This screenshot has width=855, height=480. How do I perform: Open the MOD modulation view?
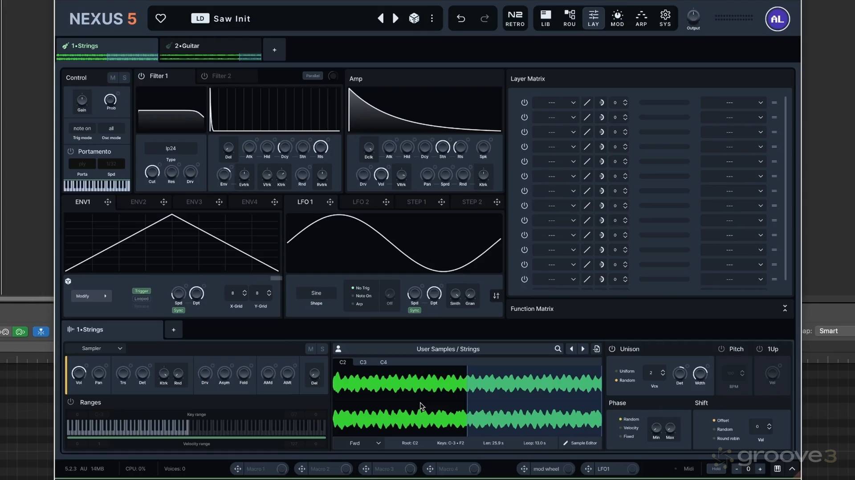pyautogui.click(x=617, y=18)
